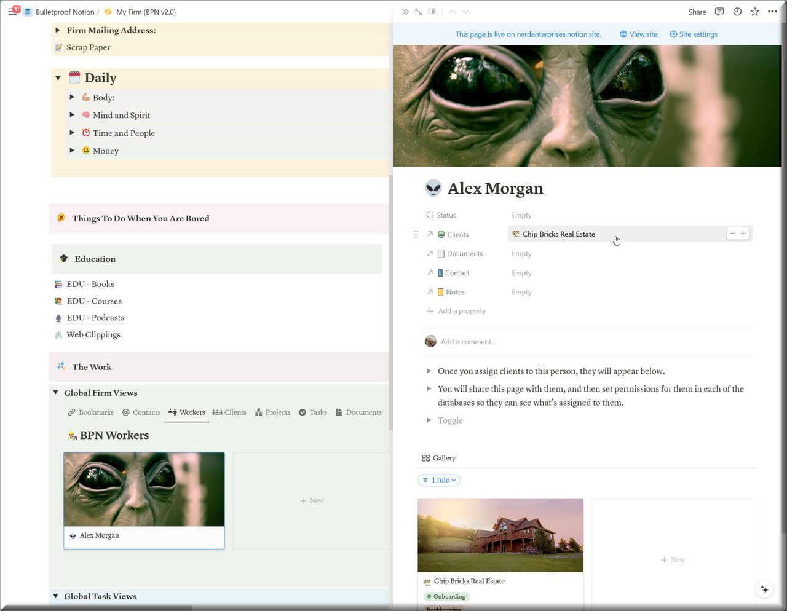This screenshot has height=611, width=787.
Task: Click the Notes property notebook icon
Action: (x=441, y=292)
